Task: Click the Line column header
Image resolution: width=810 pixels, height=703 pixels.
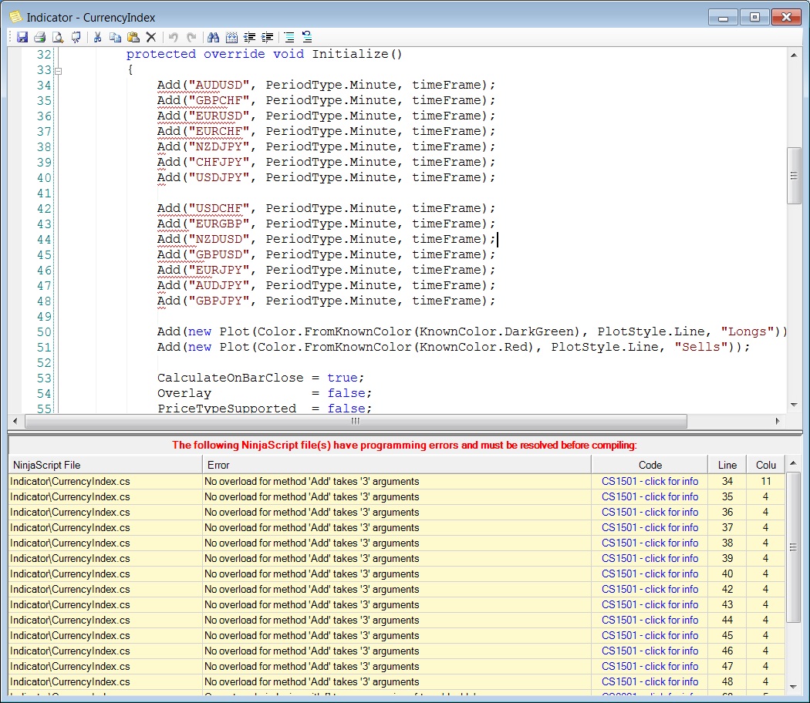Action: coord(727,465)
